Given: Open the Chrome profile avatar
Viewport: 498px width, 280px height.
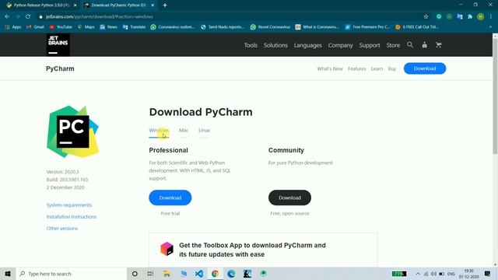Looking at the screenshot, I should pyautogui.click(x=481, y=16).
